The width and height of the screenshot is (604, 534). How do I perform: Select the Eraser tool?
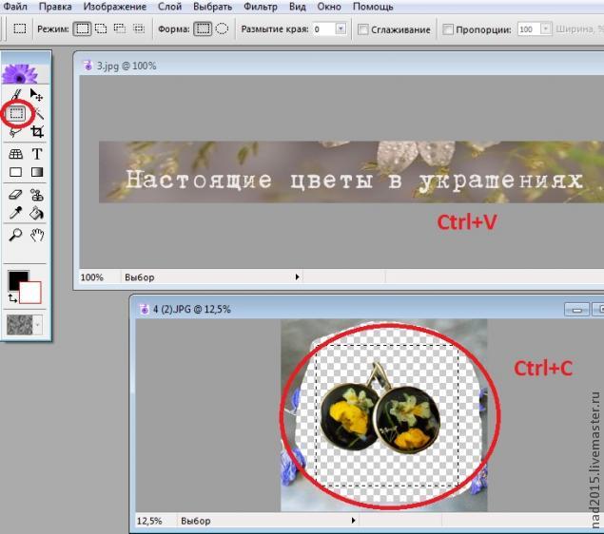[16, 194]
